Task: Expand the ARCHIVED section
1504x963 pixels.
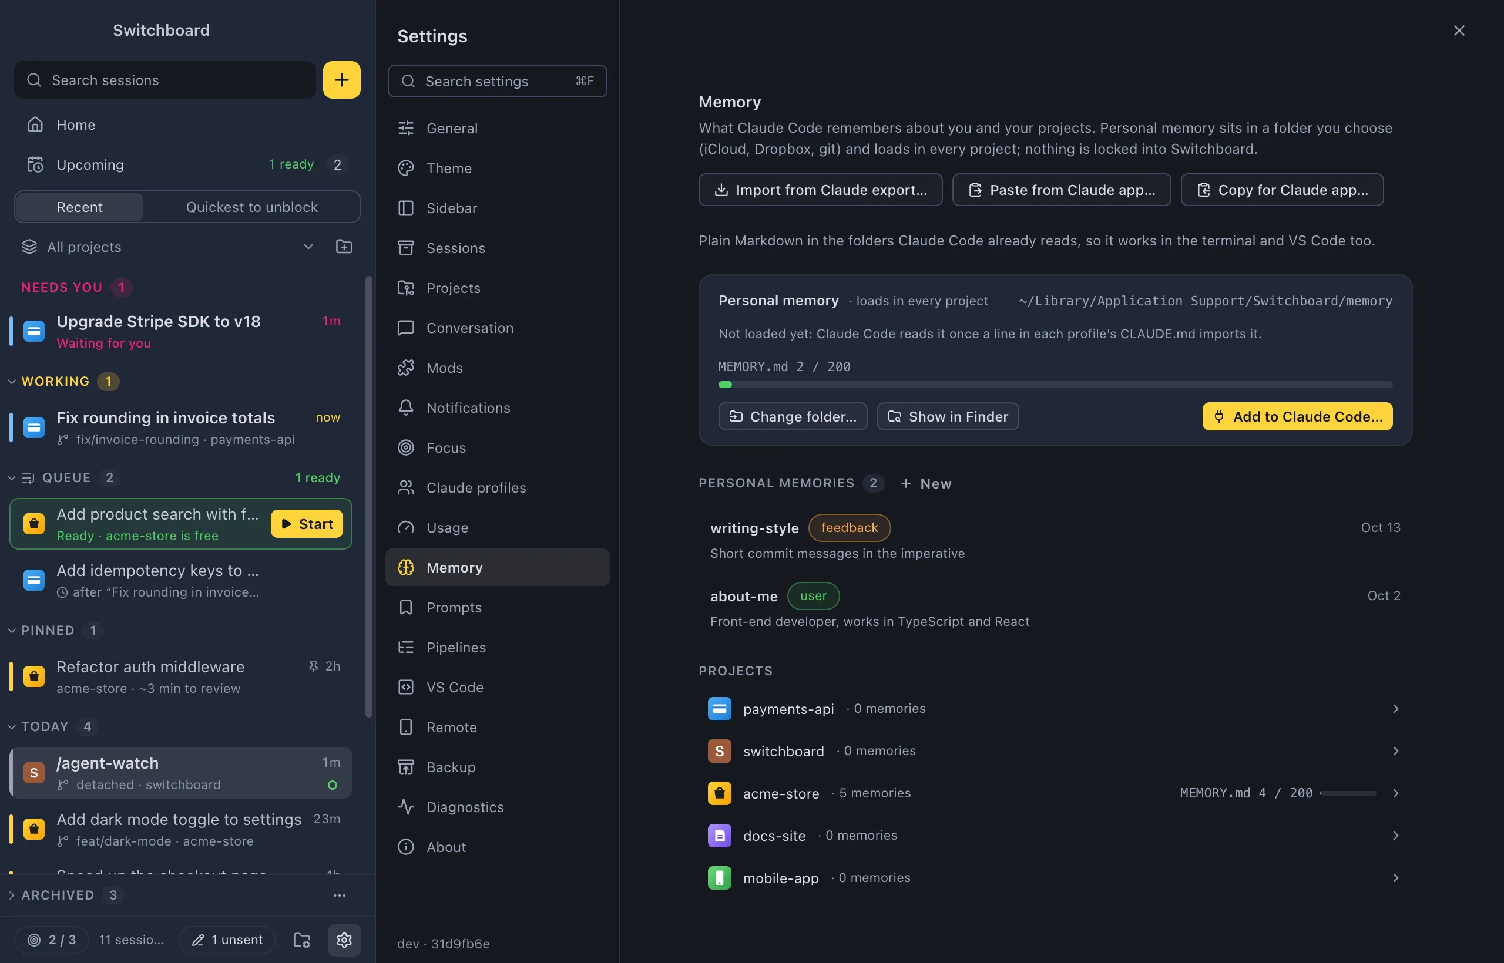Action: 11,895
